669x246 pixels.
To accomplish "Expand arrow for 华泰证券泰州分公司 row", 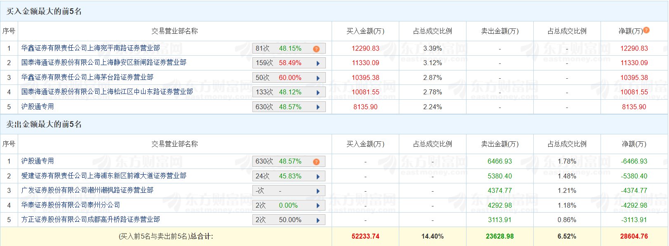I will [x=318, y=206].
